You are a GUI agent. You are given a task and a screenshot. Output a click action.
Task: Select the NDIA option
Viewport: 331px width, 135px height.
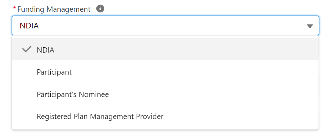point(165,49)
